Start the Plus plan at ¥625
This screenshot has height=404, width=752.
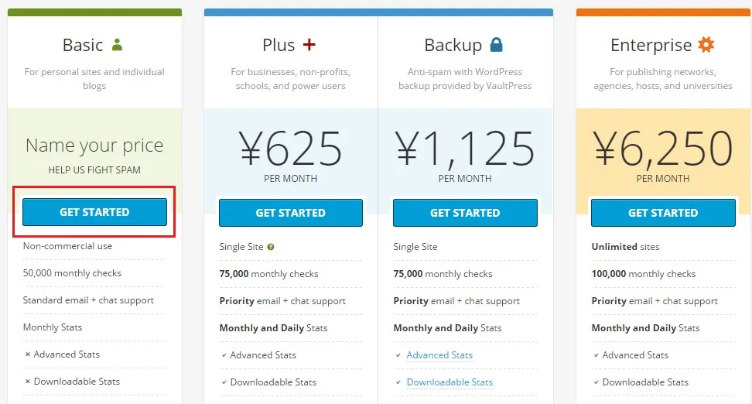291,213
